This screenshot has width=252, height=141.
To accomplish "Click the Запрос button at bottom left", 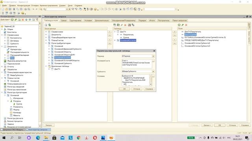I will [x=49, y=125].
